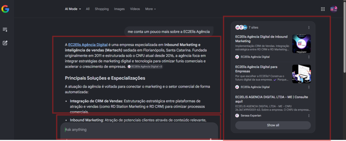Open options for the Serasa Experian source card
The width and height of the screenshot is (346, 141).
(x=309, y=116)
